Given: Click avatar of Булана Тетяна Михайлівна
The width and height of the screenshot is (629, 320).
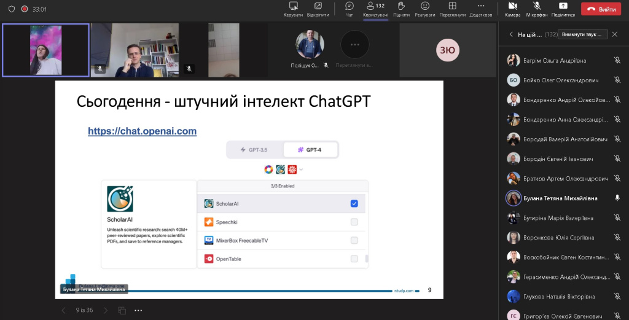Looking at the screenshot, I should tap(514, 198).
